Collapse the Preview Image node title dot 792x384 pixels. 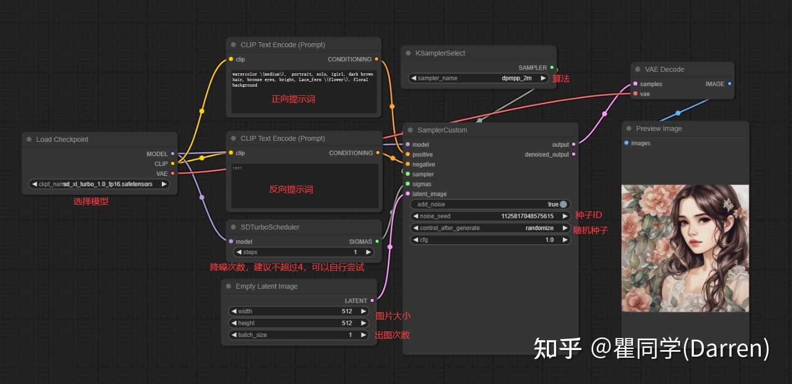[629, 129]
